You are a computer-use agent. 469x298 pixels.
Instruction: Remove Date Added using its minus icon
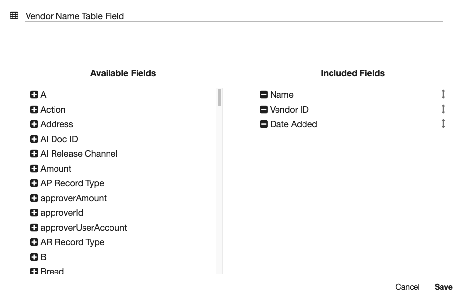(263, 124)
